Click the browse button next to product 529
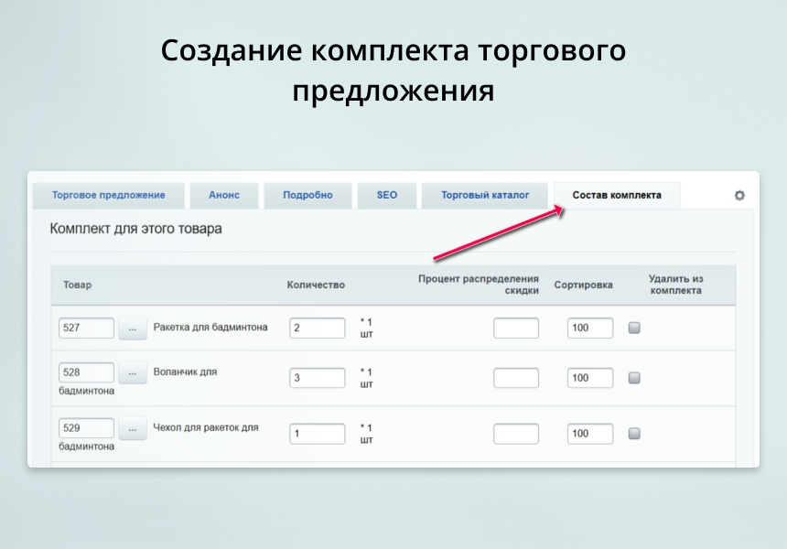Screen dimensions: 787x549 pos(133,428)
